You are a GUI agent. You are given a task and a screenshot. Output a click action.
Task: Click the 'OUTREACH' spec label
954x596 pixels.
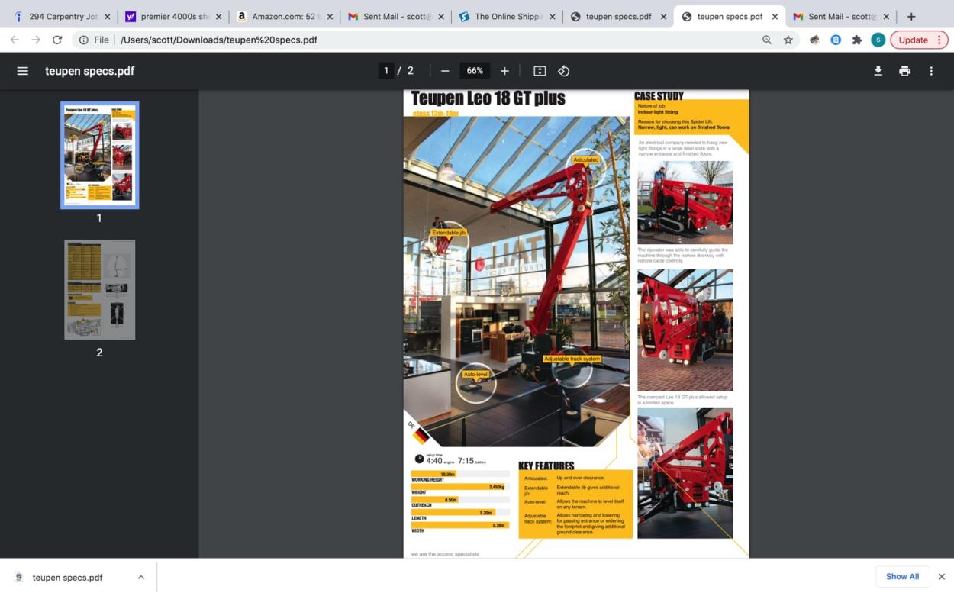coord(421,505)
